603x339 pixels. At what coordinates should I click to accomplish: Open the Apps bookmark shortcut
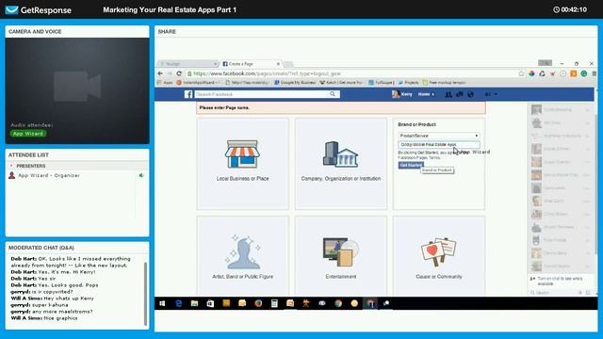pos(165,83)
